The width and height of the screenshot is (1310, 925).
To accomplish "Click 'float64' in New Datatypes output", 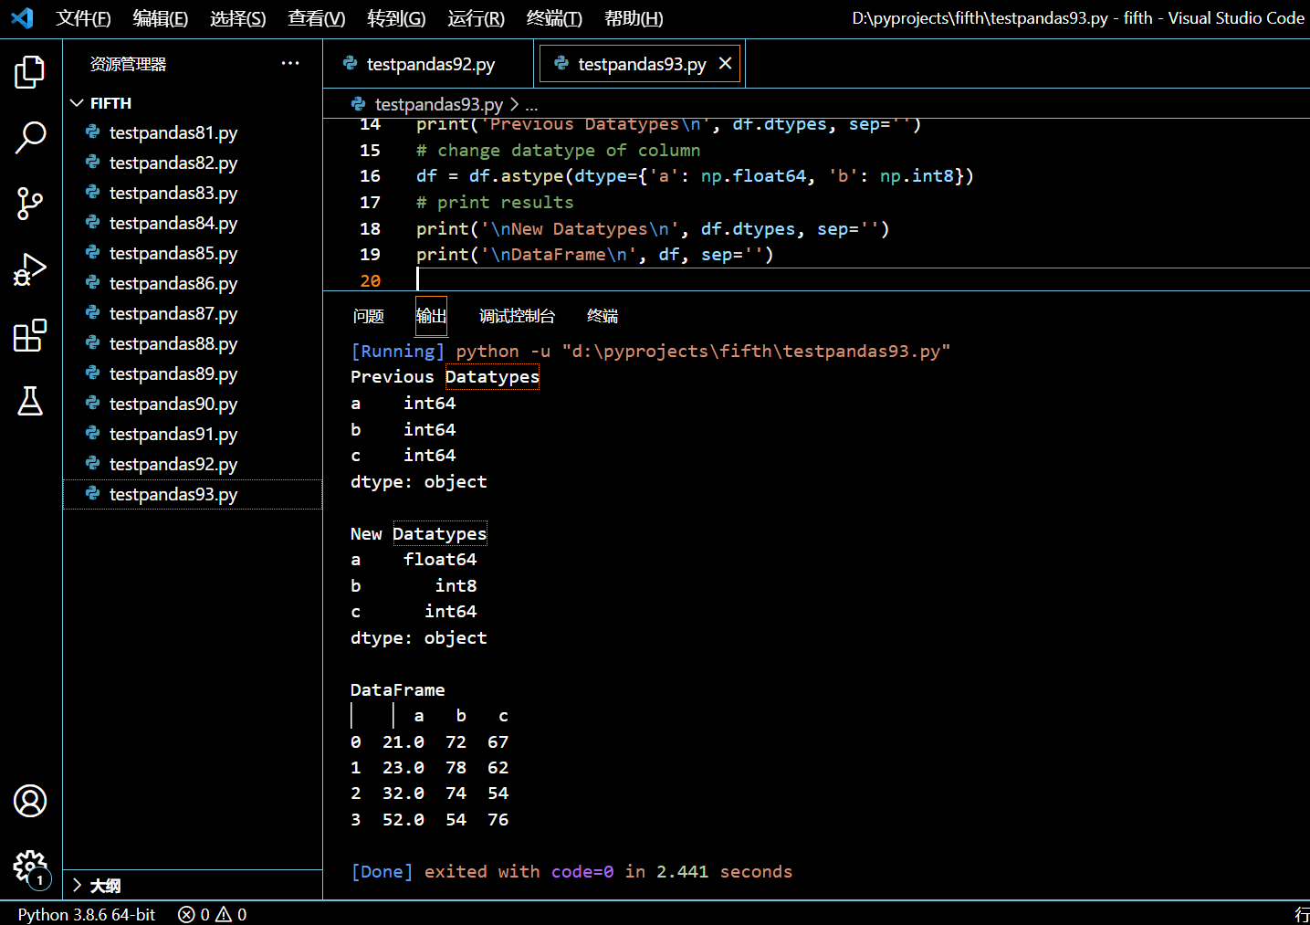I will (440, 559).
